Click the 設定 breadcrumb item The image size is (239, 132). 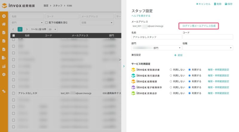tap(46, 6)
